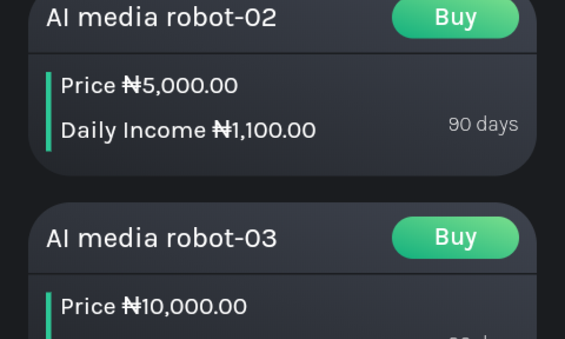Click the 90 days duration label
The width and height of the screenshot is (565, 339).
(483, 125)
